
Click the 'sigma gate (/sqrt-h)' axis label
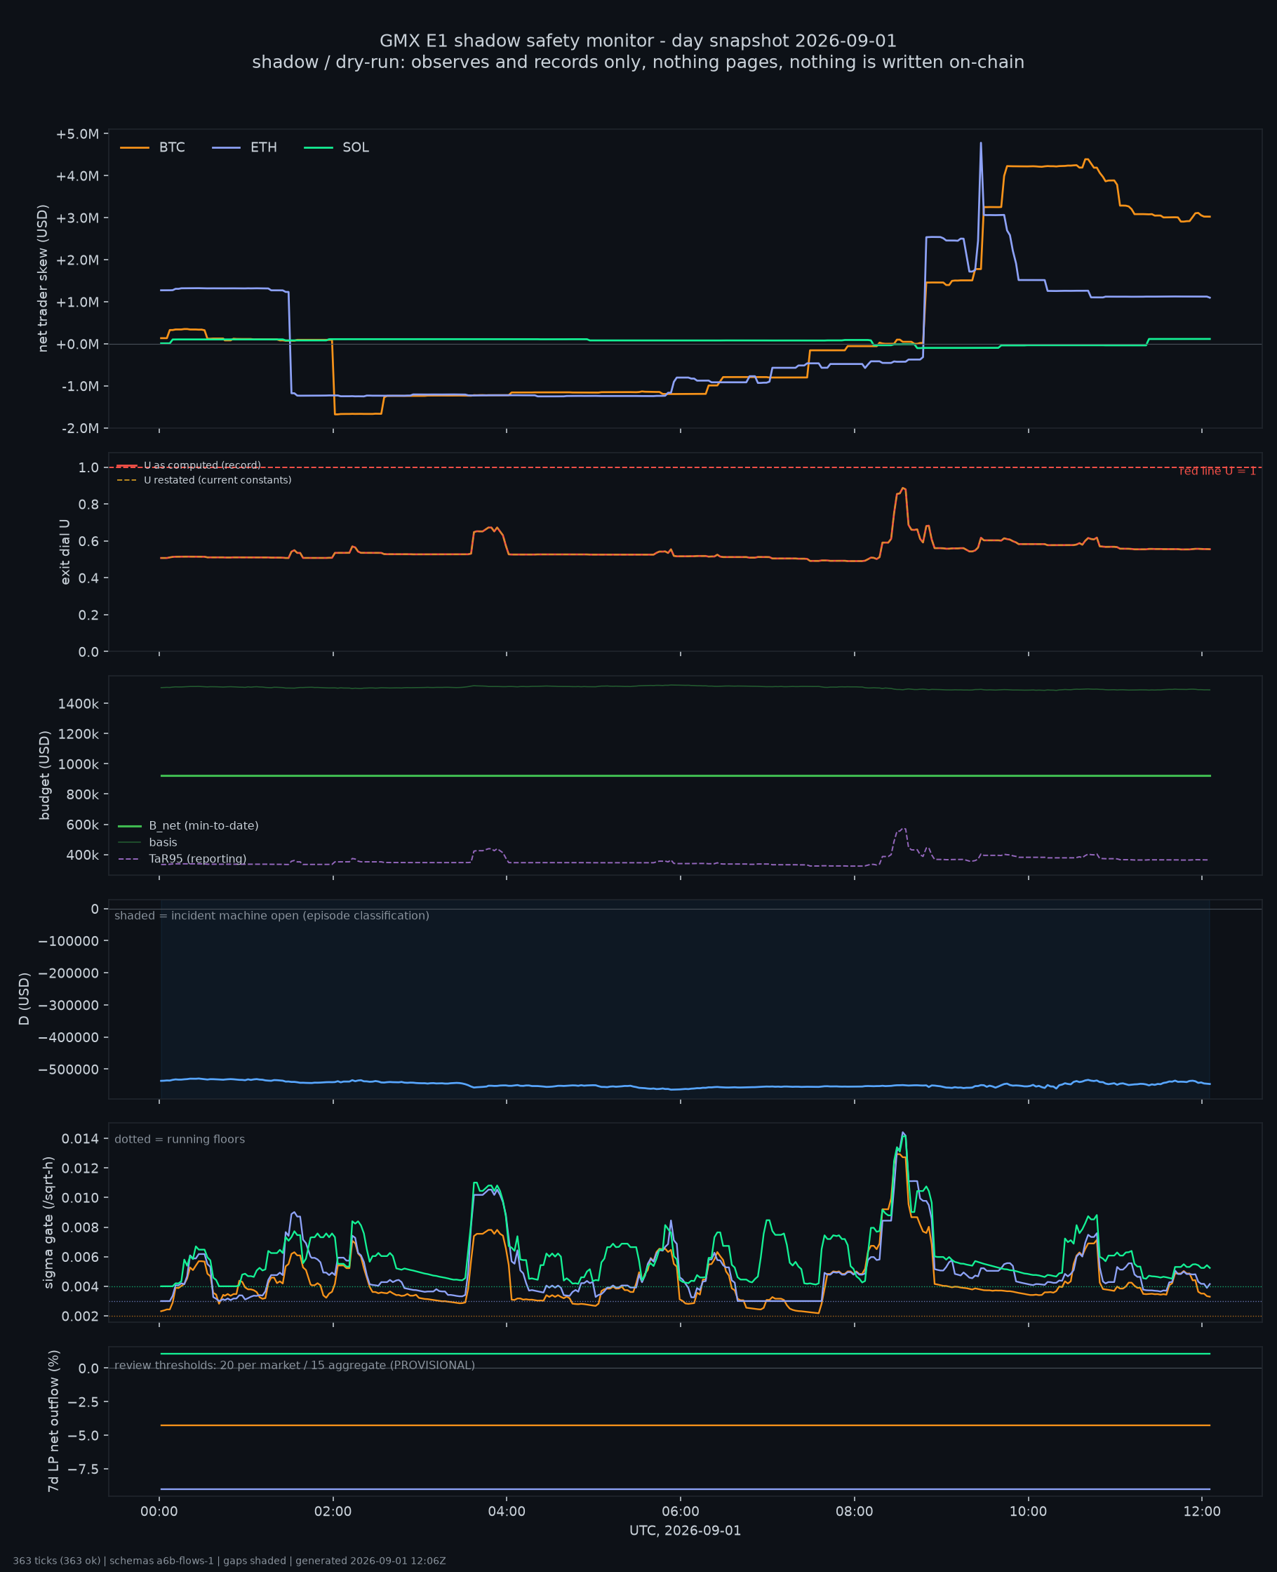pyautogui.click(x=48, y=1223)
